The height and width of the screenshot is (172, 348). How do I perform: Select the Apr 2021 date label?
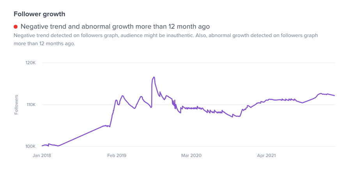click(266, 156)
